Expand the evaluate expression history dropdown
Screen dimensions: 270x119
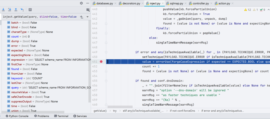pyautogui.click(x=87, y=17)
